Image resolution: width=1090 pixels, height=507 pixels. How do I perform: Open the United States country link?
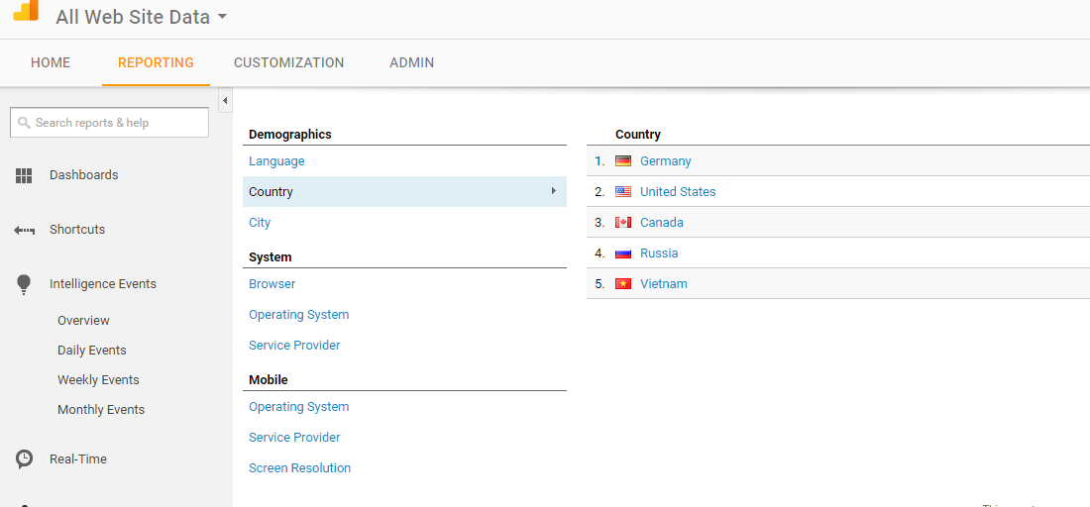click(678, 192)
